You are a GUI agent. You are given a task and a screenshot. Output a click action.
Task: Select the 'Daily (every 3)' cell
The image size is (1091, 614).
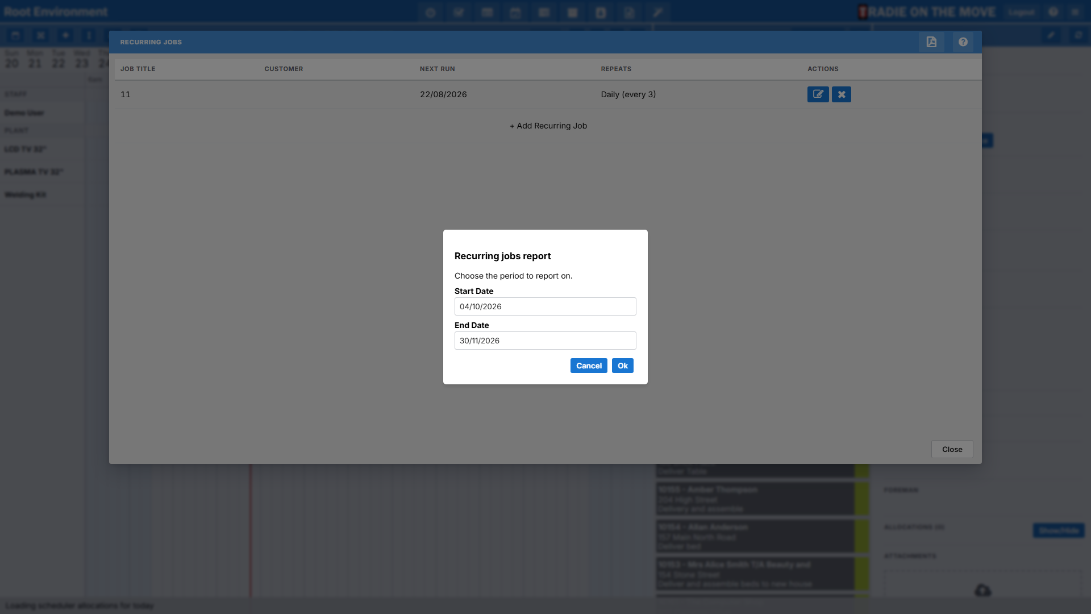[x=628, y=94]
